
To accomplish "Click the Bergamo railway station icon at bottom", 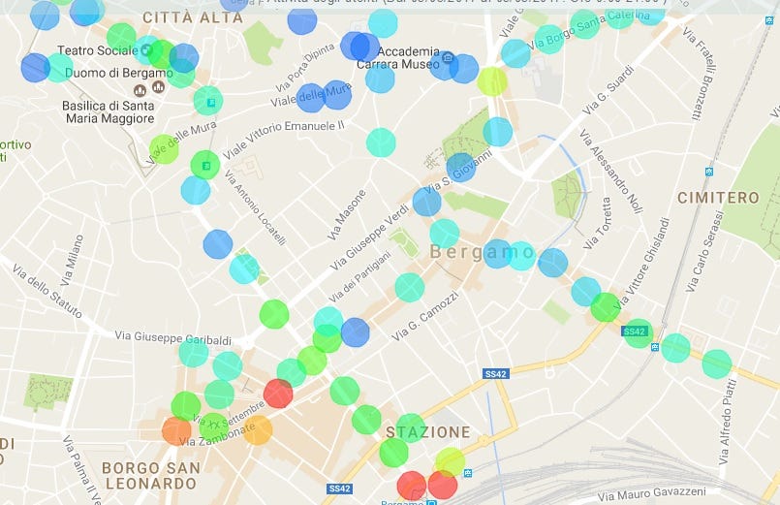I will point(431,502).
